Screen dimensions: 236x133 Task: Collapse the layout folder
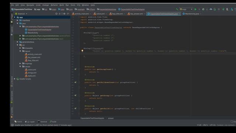(20, 51)
